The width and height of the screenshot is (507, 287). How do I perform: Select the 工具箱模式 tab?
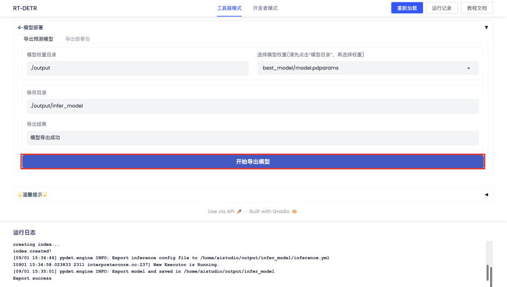(x=229, y=8)
